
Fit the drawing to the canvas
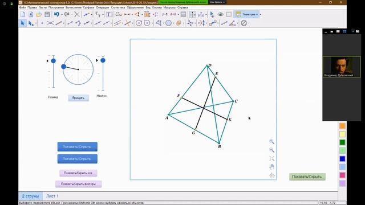tap(271, 158)
